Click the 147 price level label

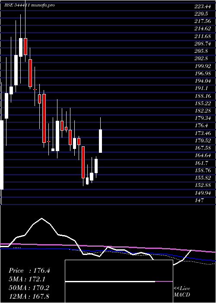tap(199, 200)
